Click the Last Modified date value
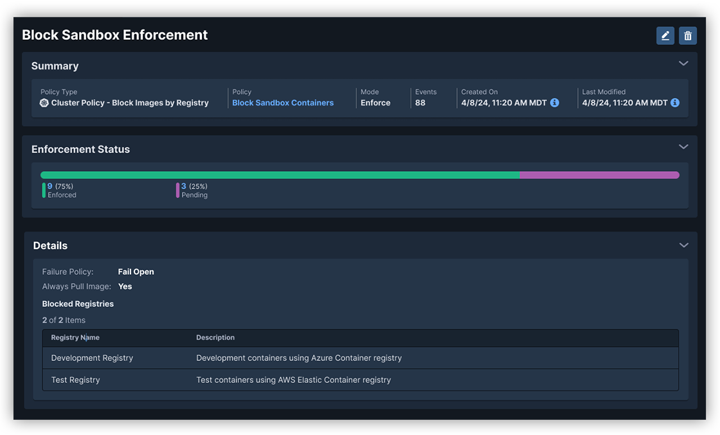This screenshot has height=435, width=720. [x=624, y=103]
